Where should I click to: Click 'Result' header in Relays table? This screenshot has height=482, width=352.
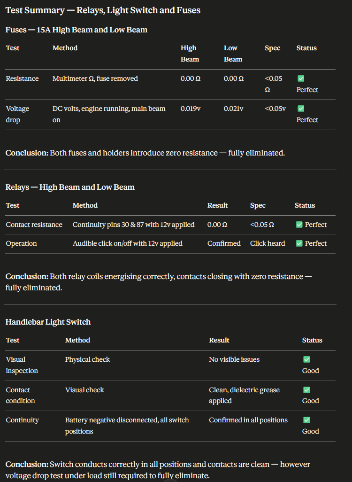coord(217,205)
